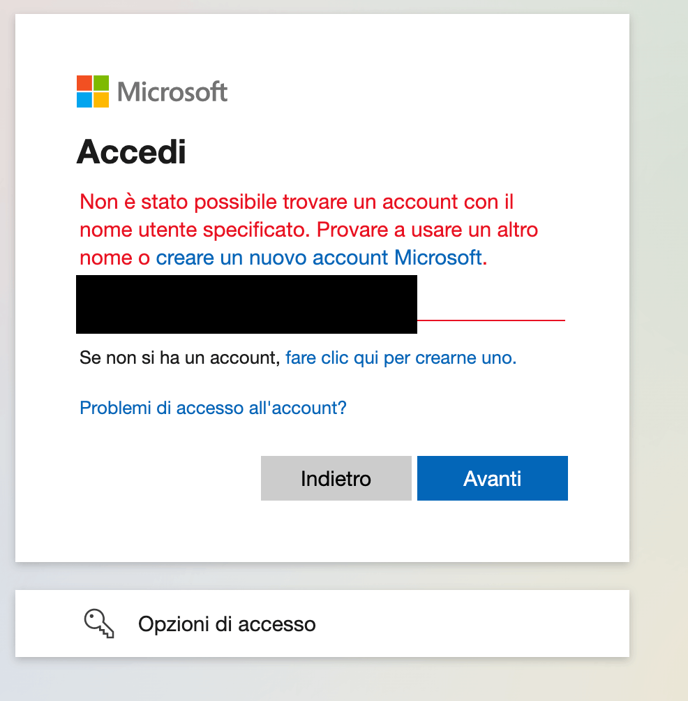Click the Microsoft four-square logo
The width and height of the screenshot is (688, 701).
[93, 91]
